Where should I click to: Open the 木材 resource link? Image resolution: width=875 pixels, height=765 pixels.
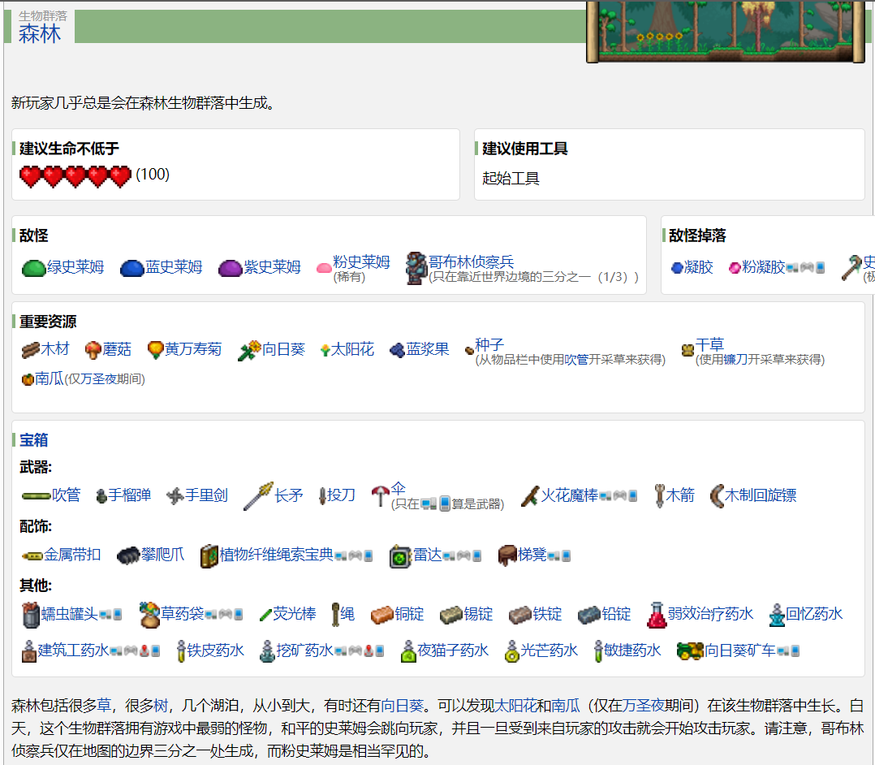[x=55, y=349]
